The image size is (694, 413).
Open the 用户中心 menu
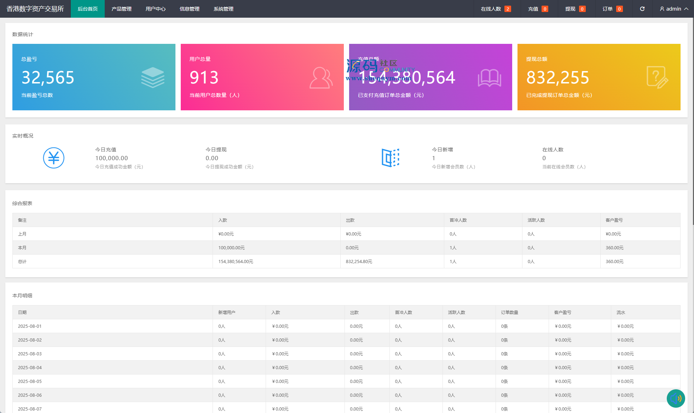[x=156, y=9]
